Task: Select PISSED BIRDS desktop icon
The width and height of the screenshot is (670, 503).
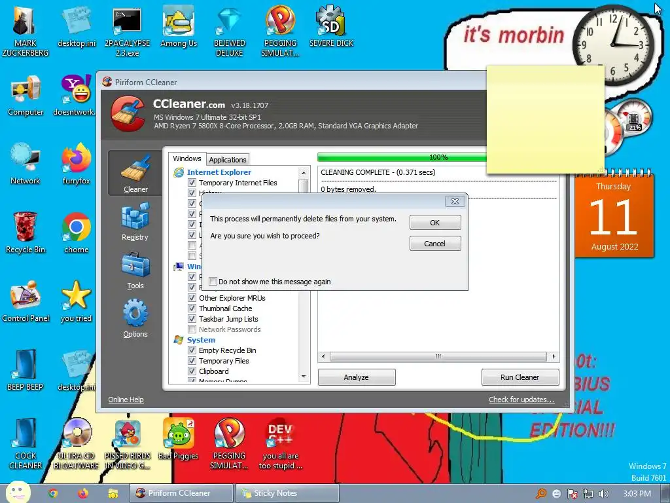Action: (x=128, y=444)
